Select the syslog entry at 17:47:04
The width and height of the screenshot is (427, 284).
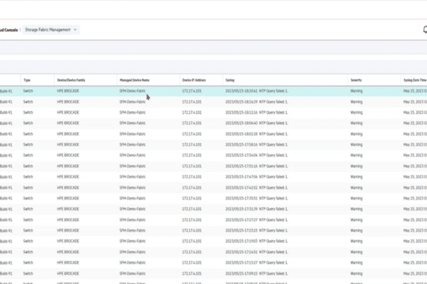[x=213, y=177]
